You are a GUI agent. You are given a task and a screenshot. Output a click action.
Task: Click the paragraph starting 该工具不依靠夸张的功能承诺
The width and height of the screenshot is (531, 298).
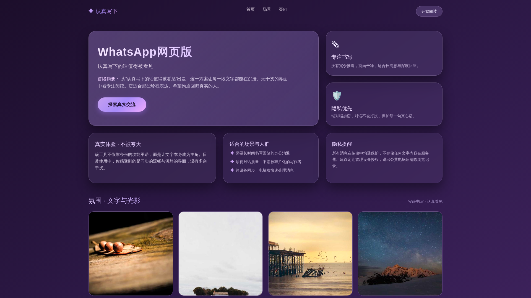click(x=151, y=161)
